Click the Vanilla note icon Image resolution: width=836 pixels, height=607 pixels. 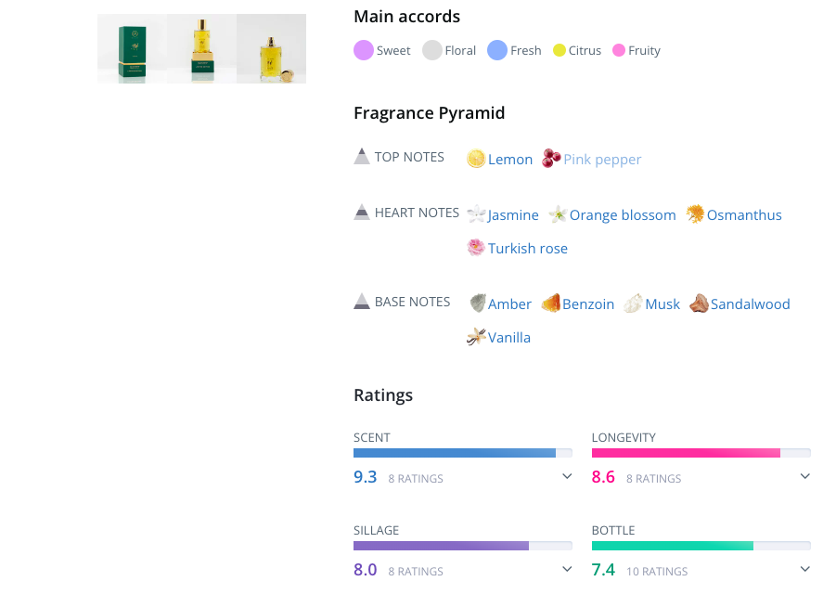[476, 337]
